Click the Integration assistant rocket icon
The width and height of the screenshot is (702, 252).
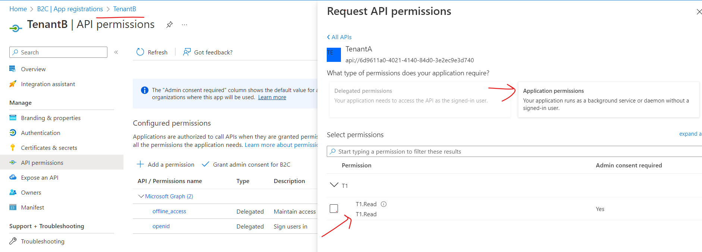(13, 84)
